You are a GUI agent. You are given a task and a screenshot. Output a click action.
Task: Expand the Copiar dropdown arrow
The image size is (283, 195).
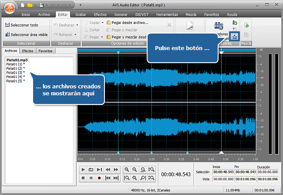tap(103, 23)
